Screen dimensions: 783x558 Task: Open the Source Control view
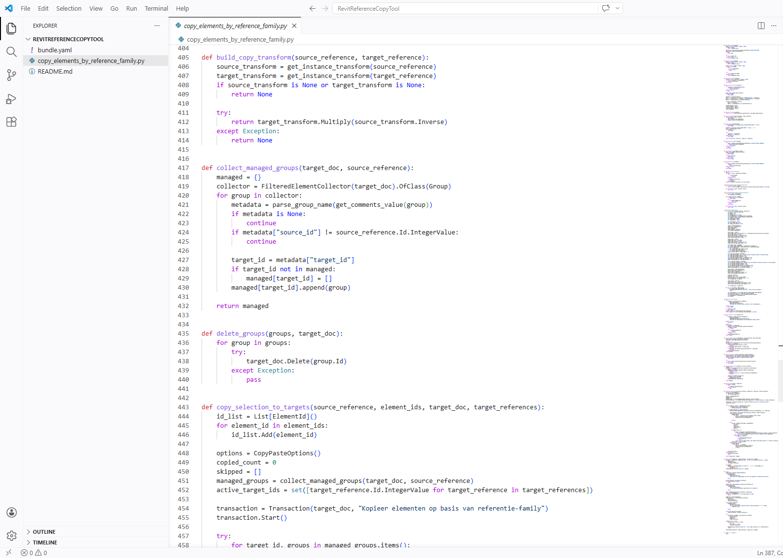(x=12, y=75)
